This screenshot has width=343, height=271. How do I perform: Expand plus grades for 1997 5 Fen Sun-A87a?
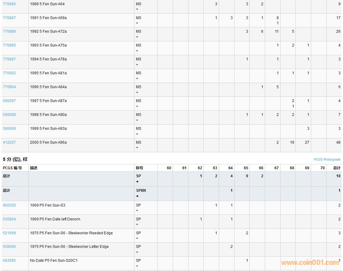click(137, 106)
